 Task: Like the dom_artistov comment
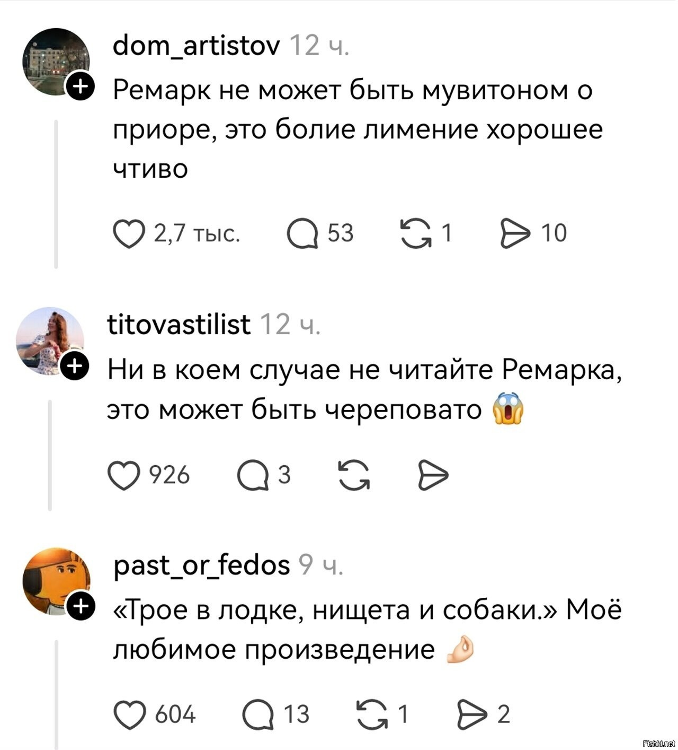129,234
